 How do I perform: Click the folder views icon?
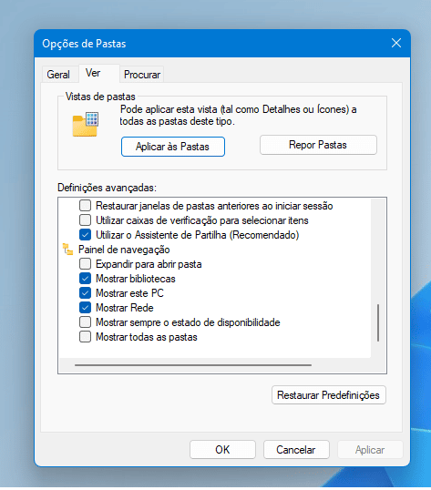click(x=86, y=125)
